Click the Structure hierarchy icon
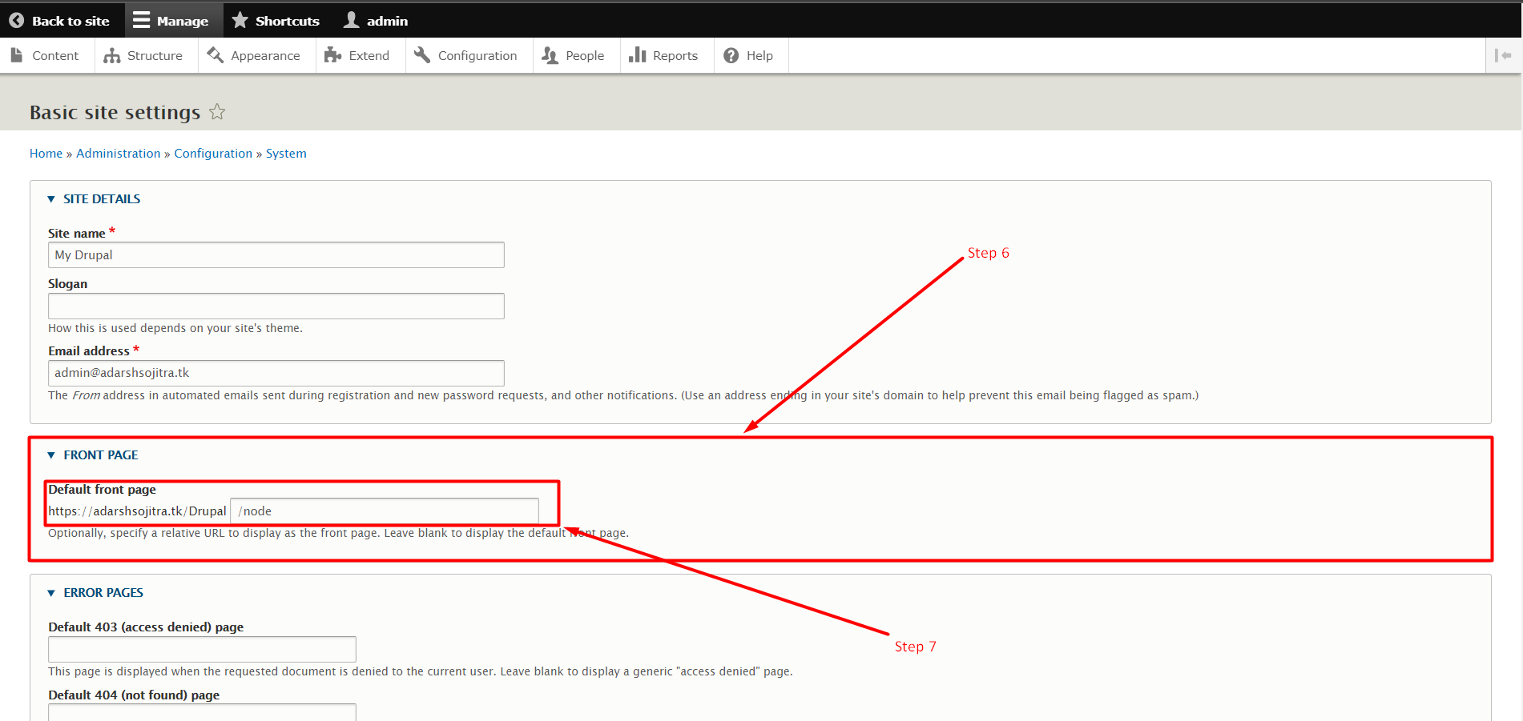1523x721 pixels. [112, 55]
